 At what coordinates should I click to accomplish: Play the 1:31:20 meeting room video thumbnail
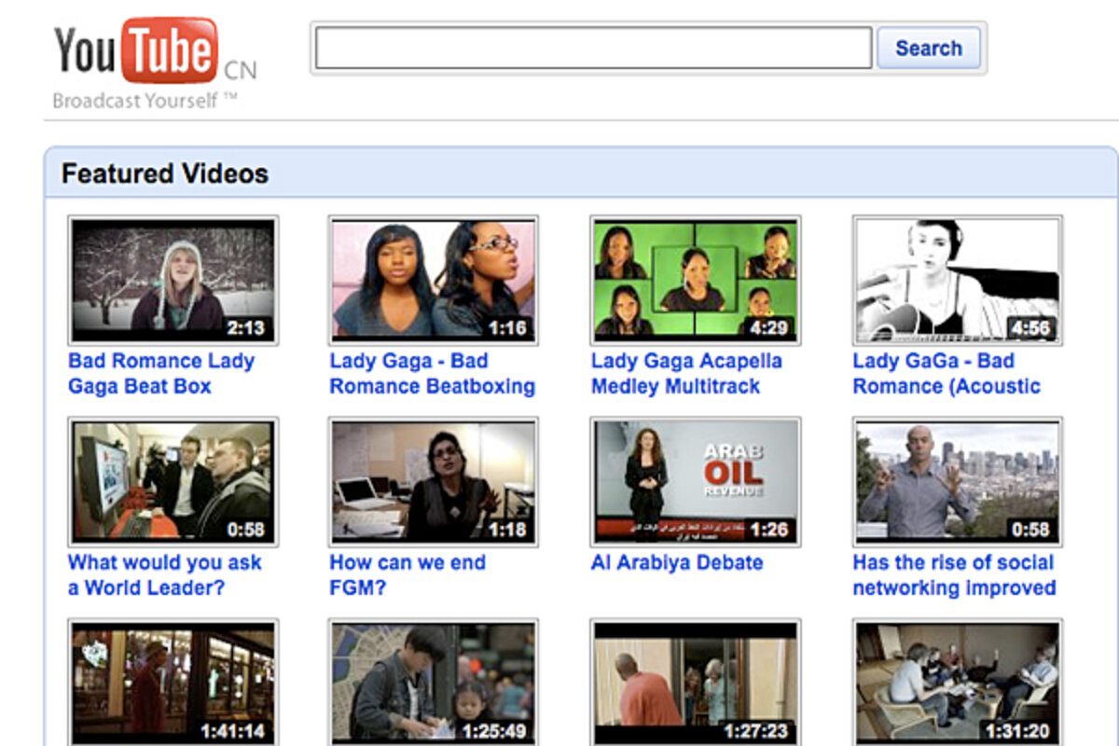click(x=958, y=683)
